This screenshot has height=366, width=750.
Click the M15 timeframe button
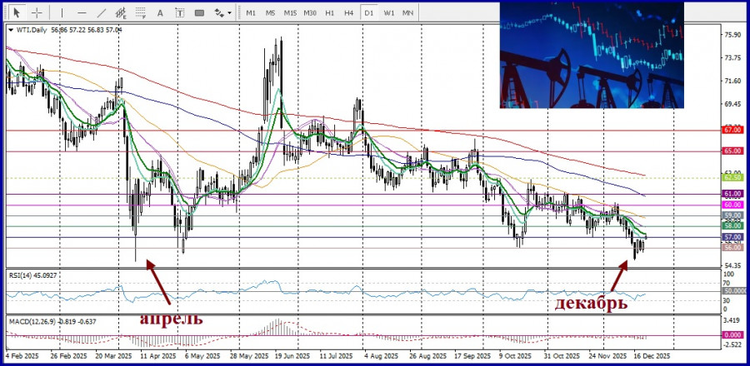(290, 12)
